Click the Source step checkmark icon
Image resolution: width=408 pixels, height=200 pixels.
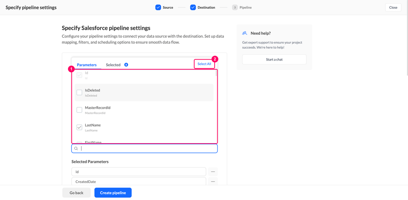pos(158,8)
